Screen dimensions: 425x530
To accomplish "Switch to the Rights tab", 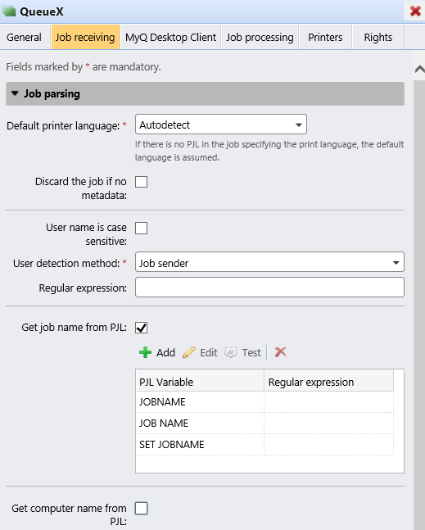I will click(x=378, y=37).
